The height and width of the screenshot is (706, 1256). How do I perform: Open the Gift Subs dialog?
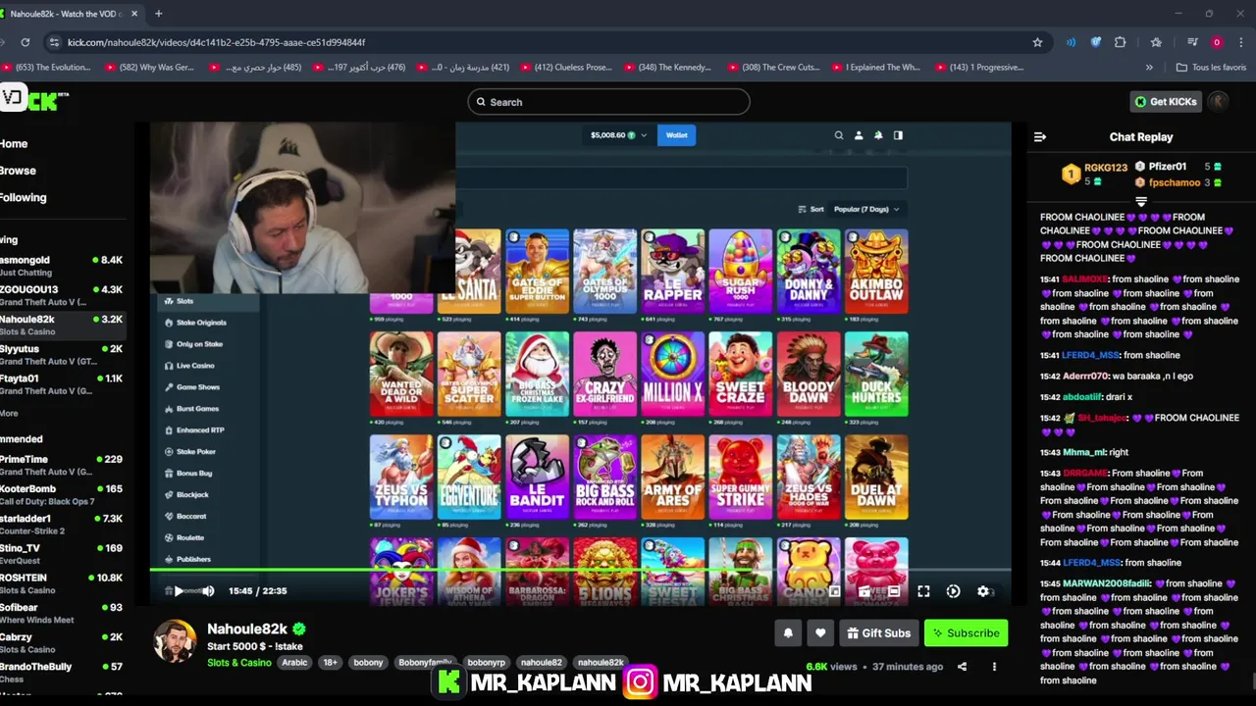[x=879, y=633]
